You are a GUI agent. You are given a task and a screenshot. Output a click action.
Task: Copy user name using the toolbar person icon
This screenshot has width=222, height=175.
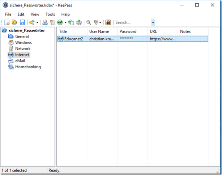click(x=45, y=22)
